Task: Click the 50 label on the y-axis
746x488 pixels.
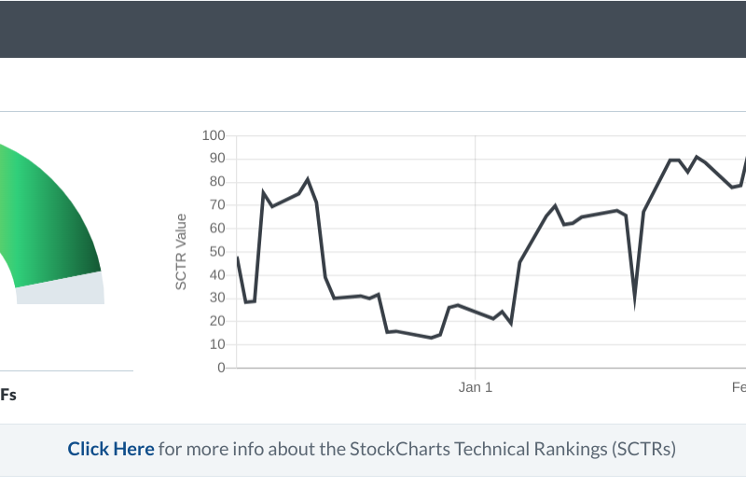Action: pyautogui.click(x=217, y=252)
